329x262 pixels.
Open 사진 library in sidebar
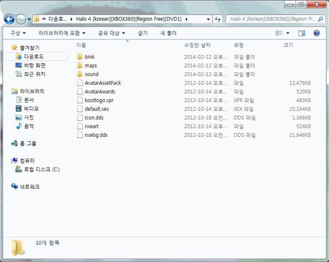click(x=29, y=117)
